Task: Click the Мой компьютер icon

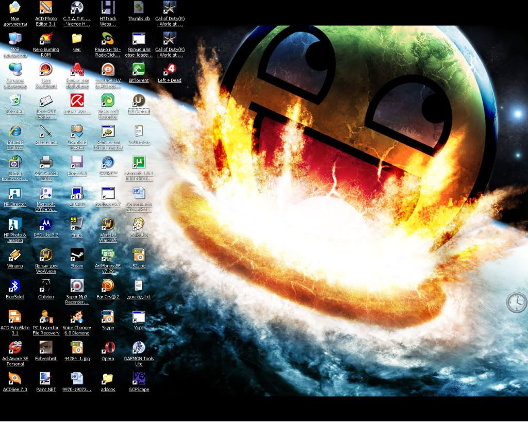Action: point(15,38)
